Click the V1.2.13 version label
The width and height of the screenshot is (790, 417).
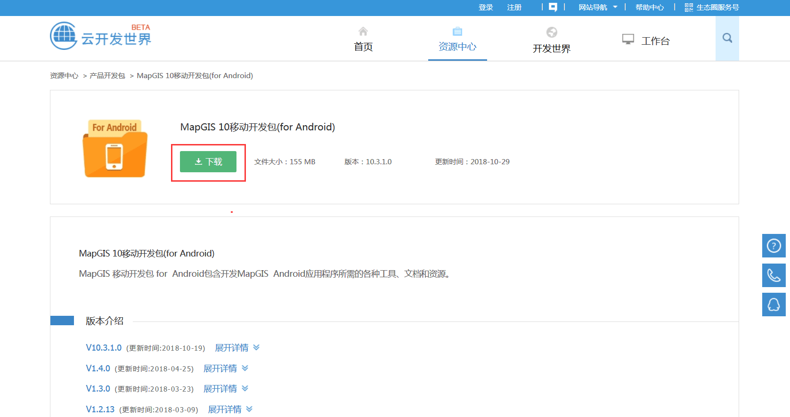100,409
